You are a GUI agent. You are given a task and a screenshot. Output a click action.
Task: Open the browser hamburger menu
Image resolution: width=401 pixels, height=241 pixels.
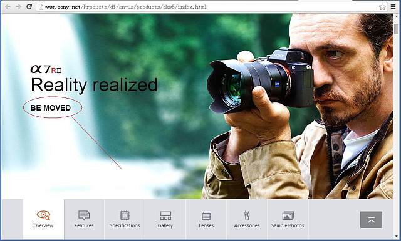[x=393, y=7]
